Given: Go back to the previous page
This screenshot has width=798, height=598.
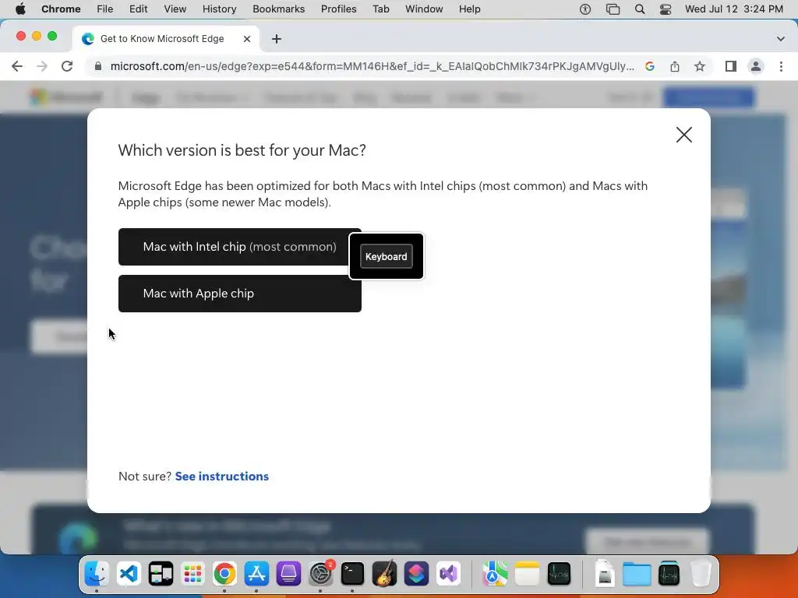Looking at the screenshot, I should 17,66.
